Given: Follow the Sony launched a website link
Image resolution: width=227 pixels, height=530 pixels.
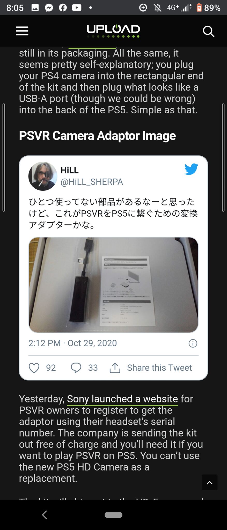Looking at the screenshot, I should pos(122,399).
